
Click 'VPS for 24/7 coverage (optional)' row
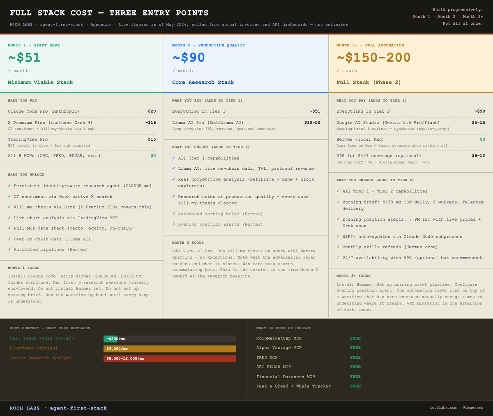pos(411,159)
